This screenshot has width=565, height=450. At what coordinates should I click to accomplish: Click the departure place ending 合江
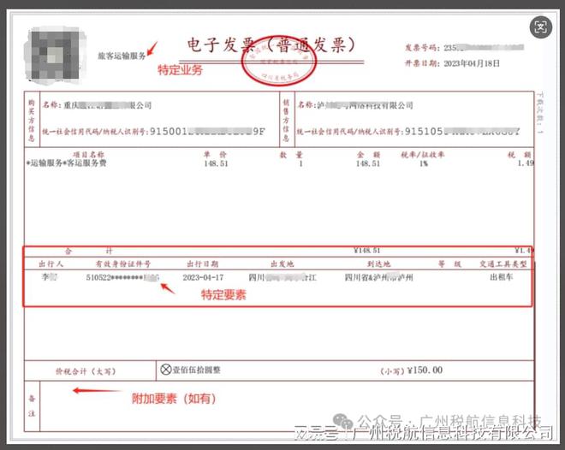(x=282, y=277)
